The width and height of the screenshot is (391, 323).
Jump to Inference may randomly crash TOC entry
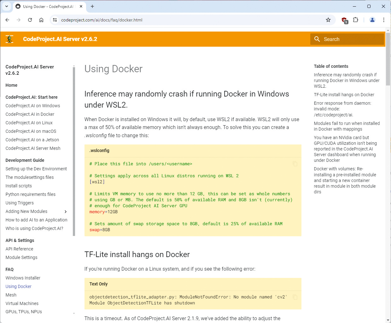(347, 80)
